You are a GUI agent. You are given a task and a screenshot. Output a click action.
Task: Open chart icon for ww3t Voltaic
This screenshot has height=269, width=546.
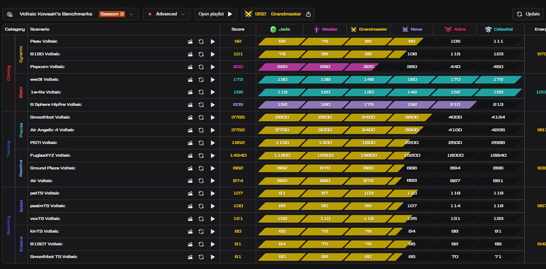(190, 80)
